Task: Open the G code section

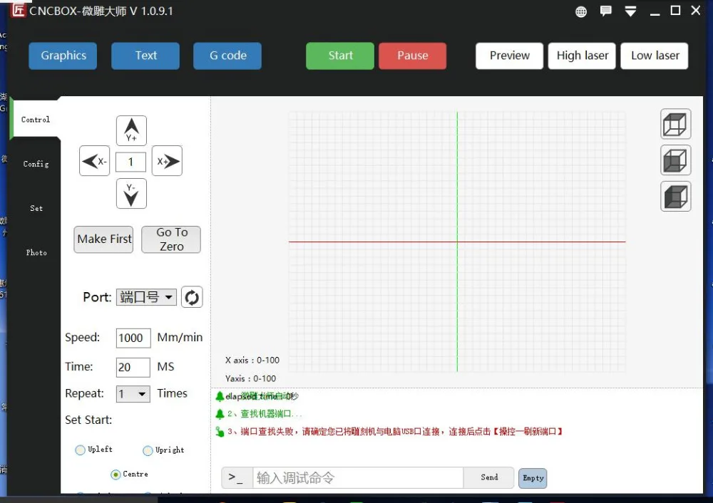Action: pyautogui.click(x=227, y=56)
